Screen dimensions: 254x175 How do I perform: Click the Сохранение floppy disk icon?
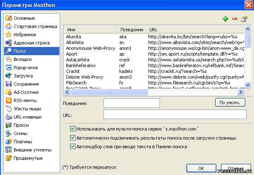click(x=9, y=84)
